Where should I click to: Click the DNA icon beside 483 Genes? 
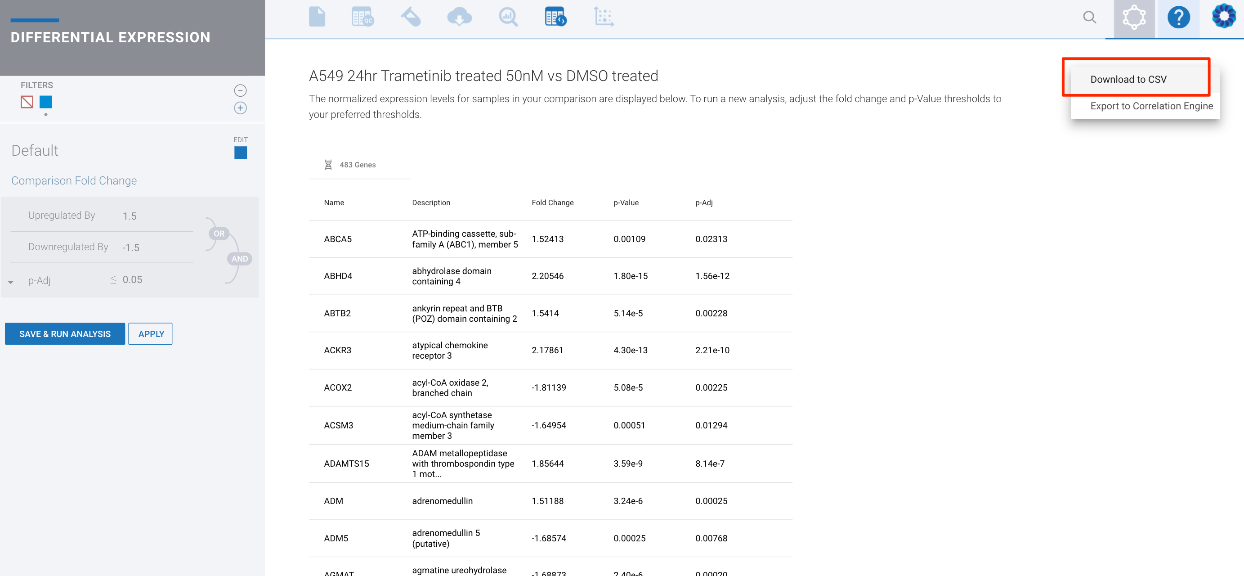(x=328, y=165)
